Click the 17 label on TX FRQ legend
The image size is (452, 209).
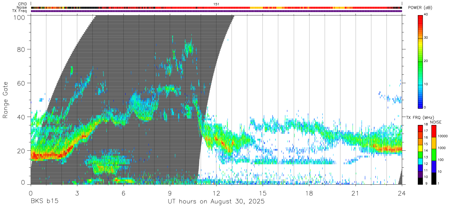(425, 131)
